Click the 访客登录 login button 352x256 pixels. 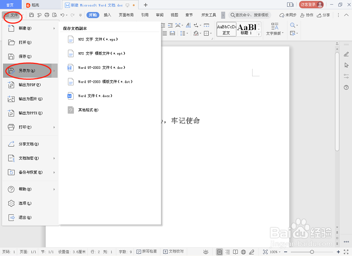[x=311, y=5]
